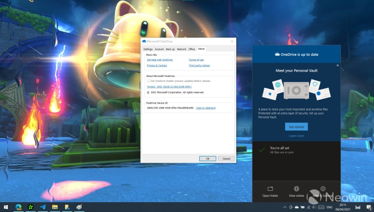Open the Privacy & Cookies link
The image size is (374, 212).
[x=156, y=66]
